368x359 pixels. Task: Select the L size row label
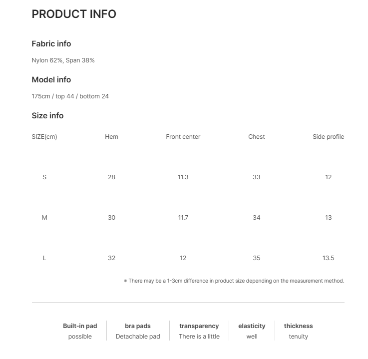[44, 258]
